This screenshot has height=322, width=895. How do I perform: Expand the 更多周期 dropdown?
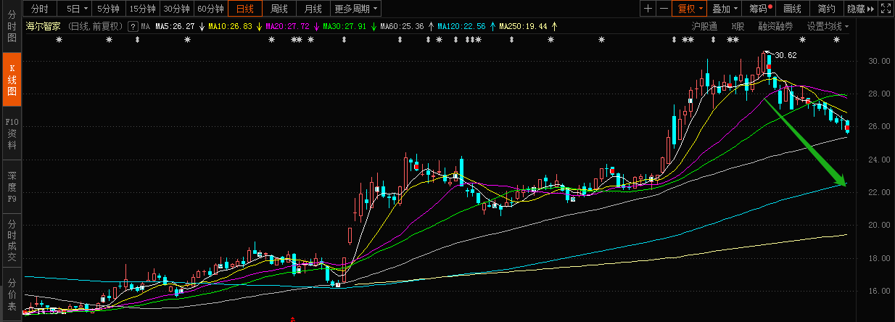click(356, 9)
